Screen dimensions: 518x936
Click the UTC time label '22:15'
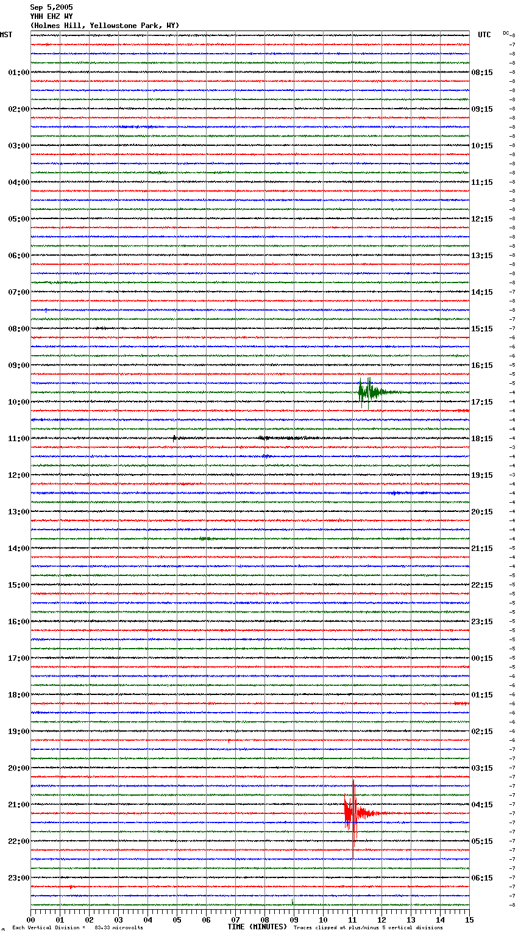click(x=482, y=585)
